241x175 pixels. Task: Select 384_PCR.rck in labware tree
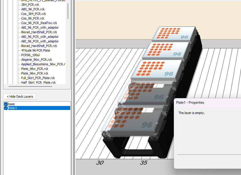31,5
